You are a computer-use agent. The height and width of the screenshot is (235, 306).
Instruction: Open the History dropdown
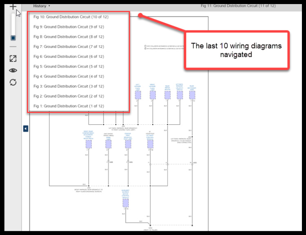coord(42,6)
